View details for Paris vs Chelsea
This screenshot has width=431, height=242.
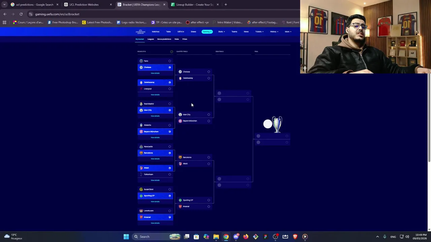(155, 73)
